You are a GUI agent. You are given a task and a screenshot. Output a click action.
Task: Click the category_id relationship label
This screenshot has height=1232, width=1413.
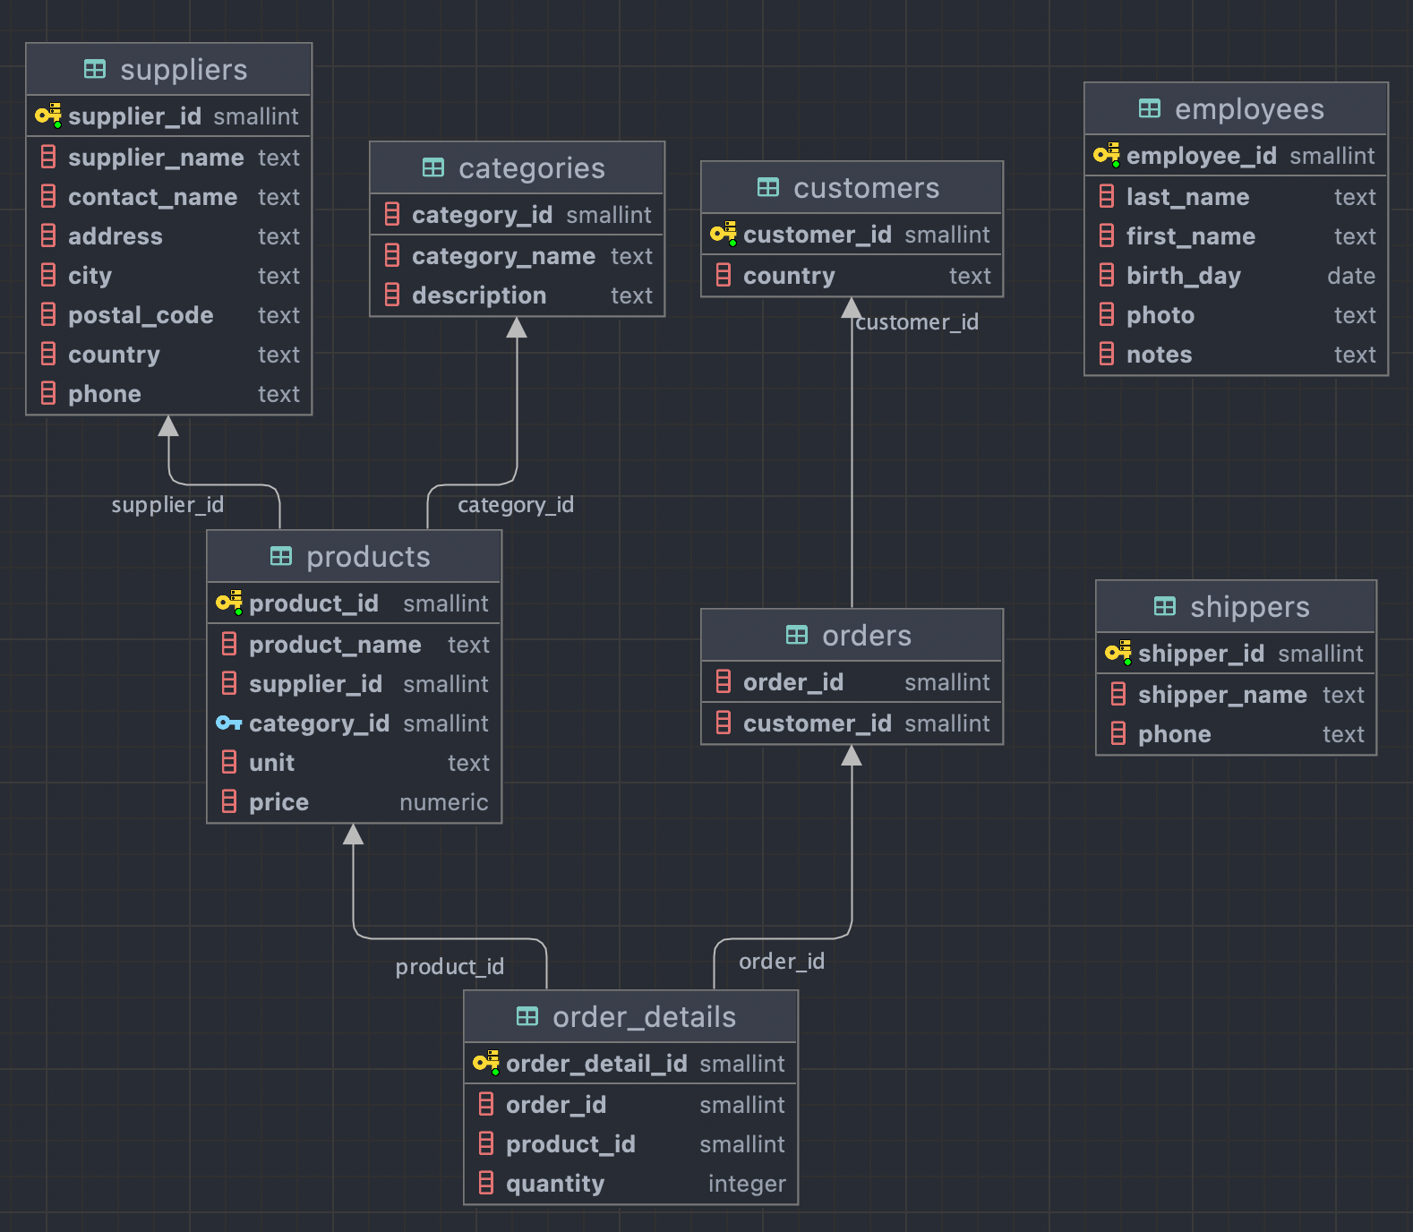click(516, 505)
